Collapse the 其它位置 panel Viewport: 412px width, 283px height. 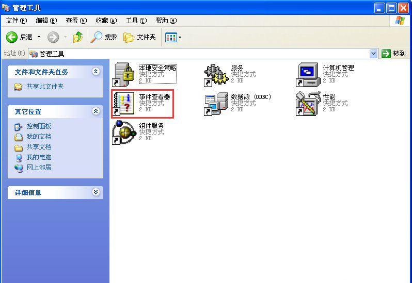[96, 111]
